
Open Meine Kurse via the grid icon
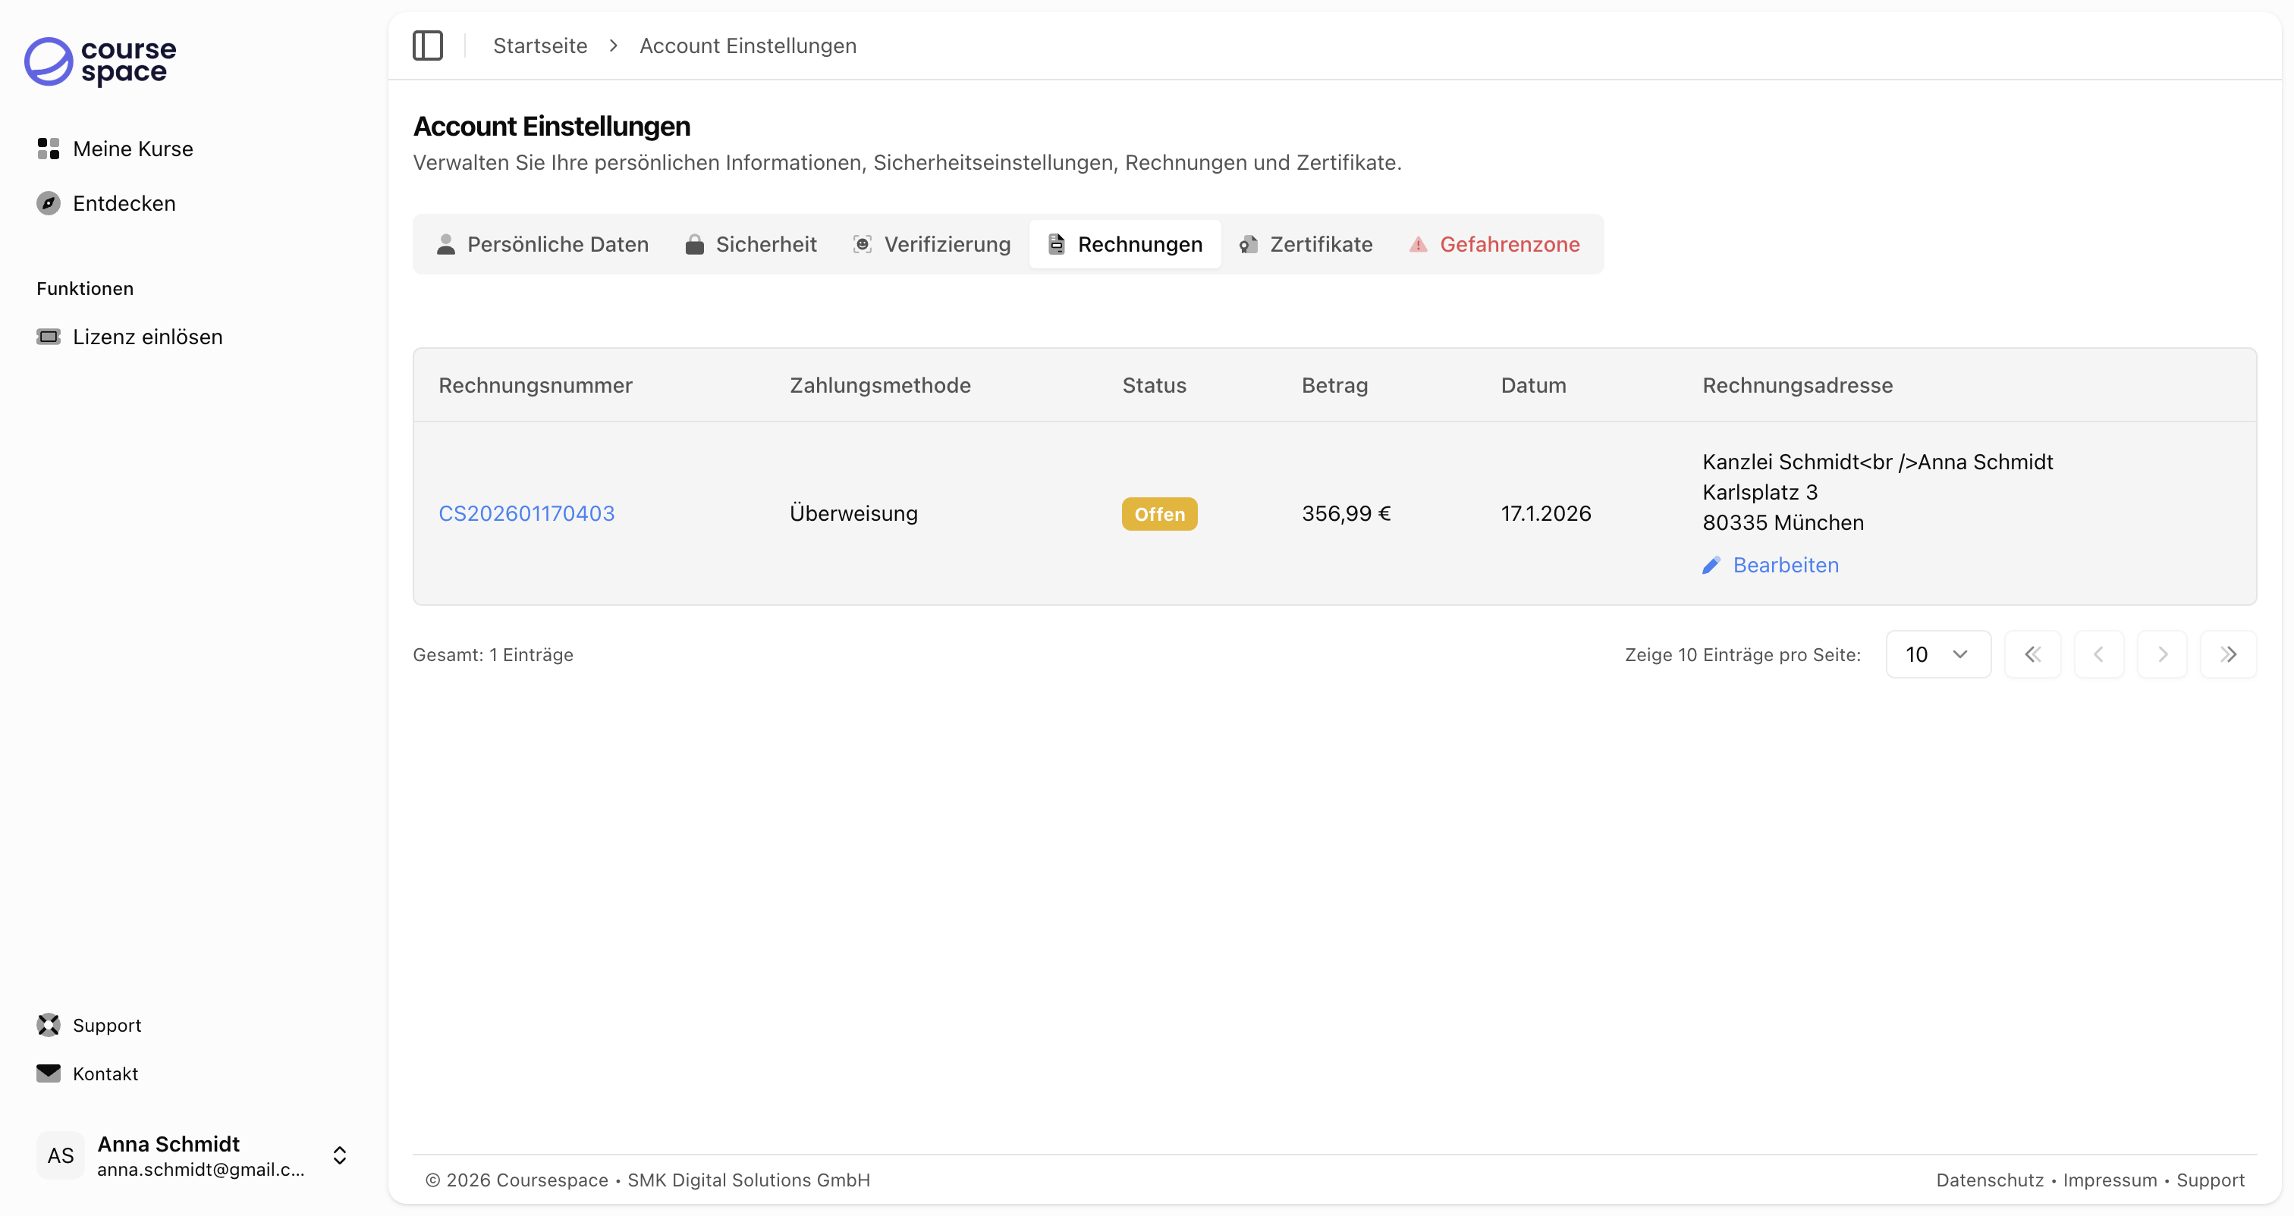48,149
